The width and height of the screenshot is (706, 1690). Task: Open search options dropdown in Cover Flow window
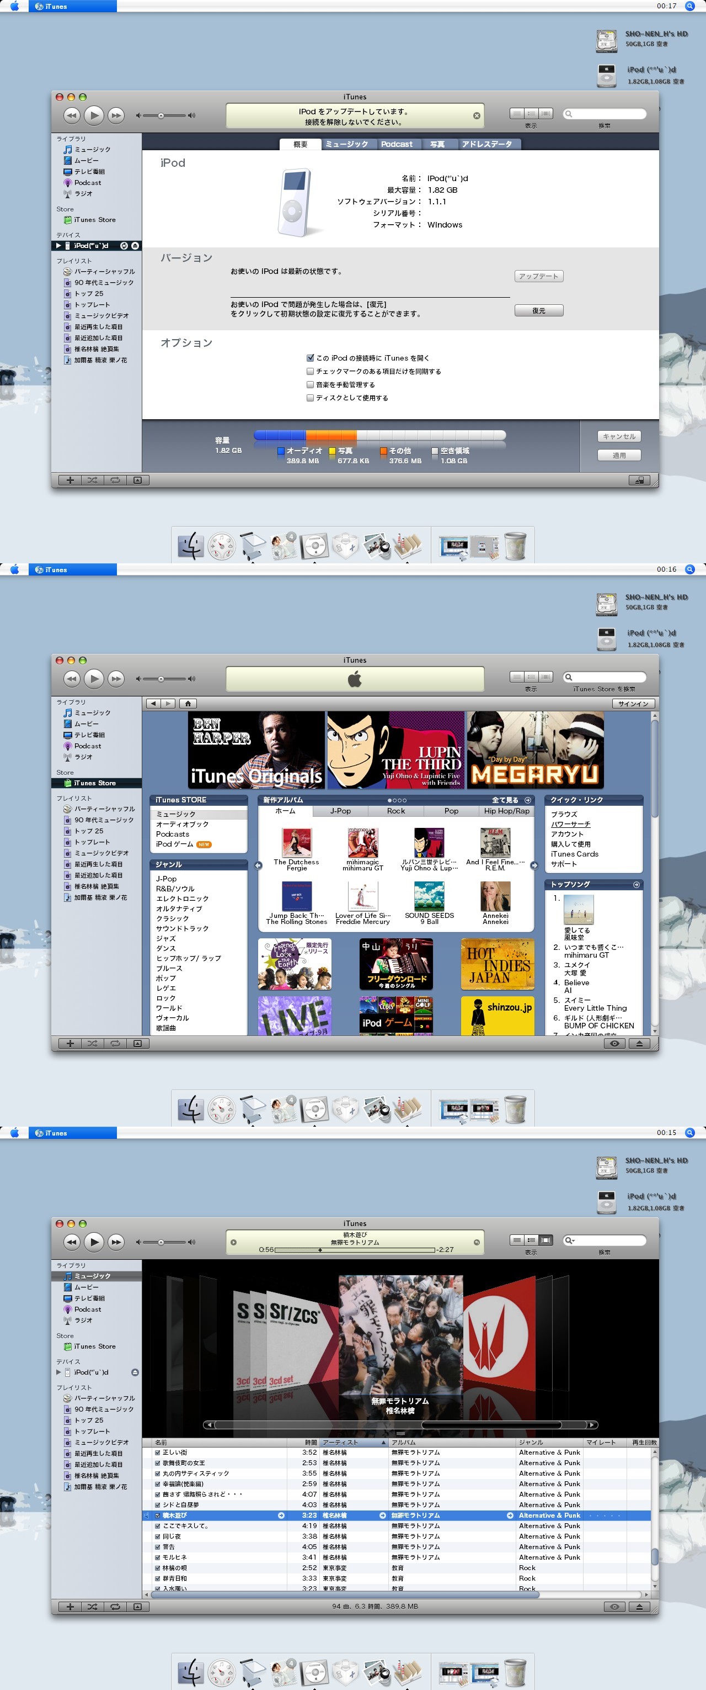[x=570, y=1240]
